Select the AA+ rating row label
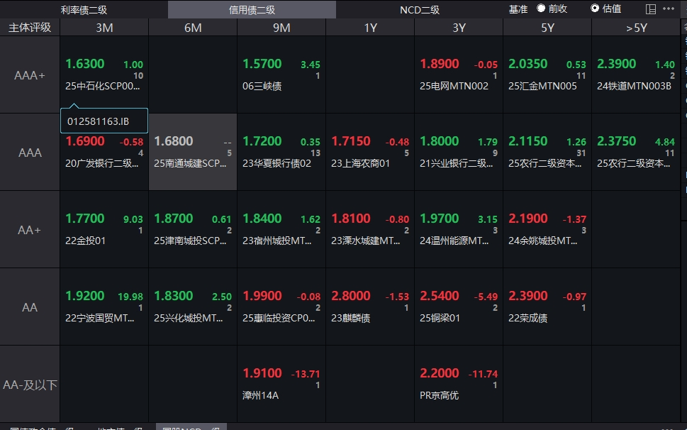This screenshot has width=687, height=430. coord(30,230)
